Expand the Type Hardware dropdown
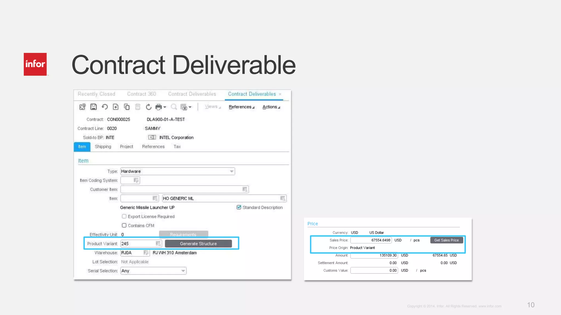This screenshot has height=315, width=561. coord(231,171)
